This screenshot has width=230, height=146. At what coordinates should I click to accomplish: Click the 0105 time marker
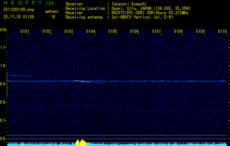[113, 31]
